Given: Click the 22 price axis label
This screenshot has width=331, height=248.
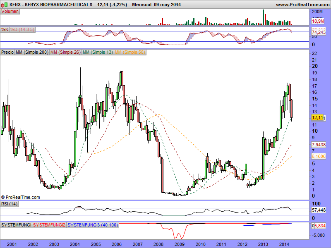Looking at the screenshot, I should 314,53.
